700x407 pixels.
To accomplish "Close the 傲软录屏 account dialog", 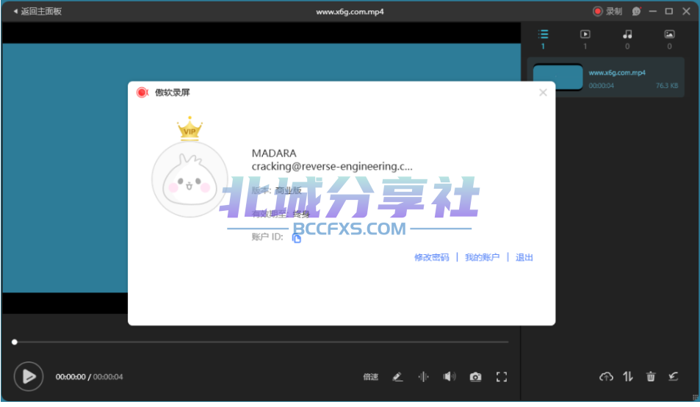I will [543, 93].
